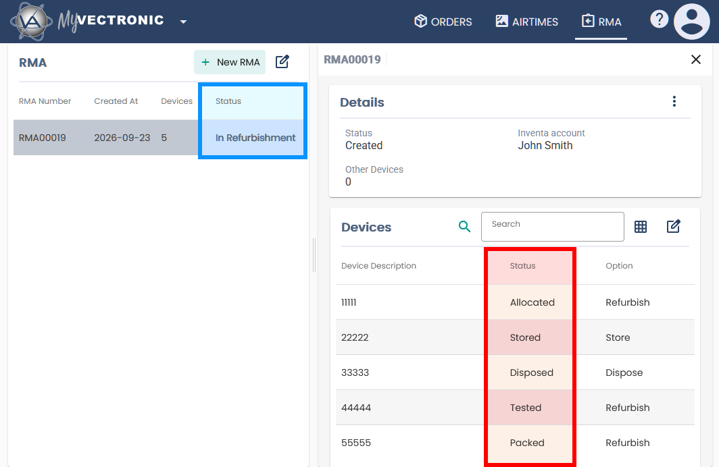This screenshot has height=467, width=719.
Task: Open the user profile avatar
Action: 692,21
